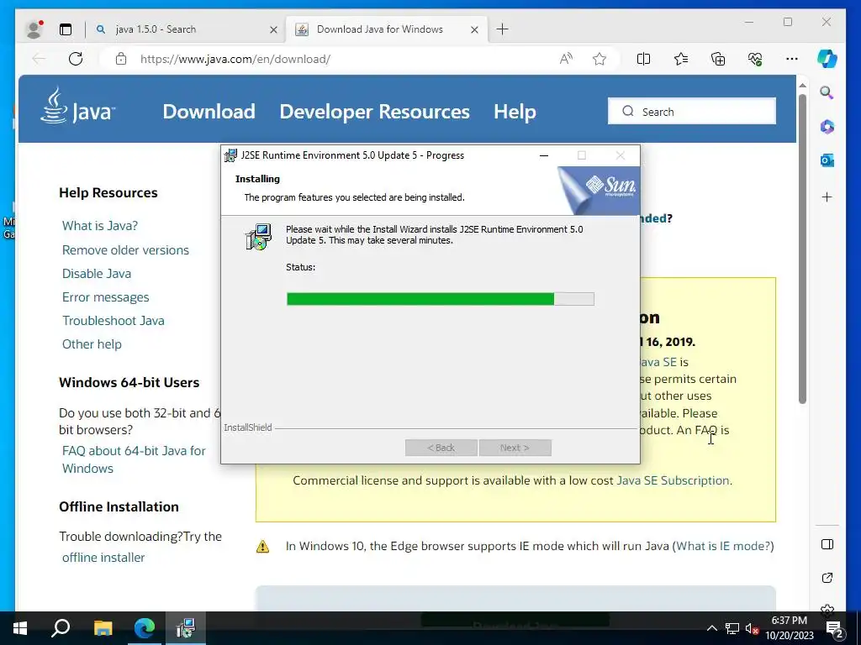Open the Microsoft 365 sidebar icon

[x=827, y=127]
